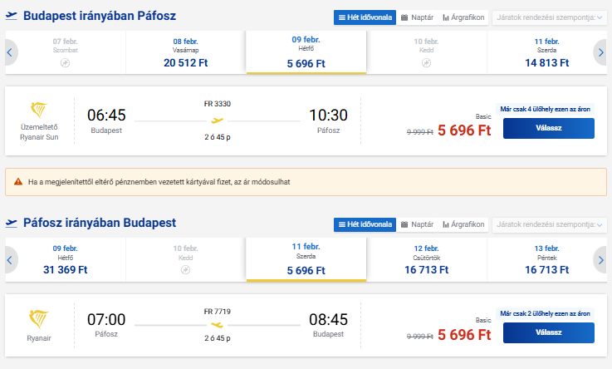The image size is (612, 369).
Task: Open the return flight sort-order dropdown
Action: coord(549,224)
